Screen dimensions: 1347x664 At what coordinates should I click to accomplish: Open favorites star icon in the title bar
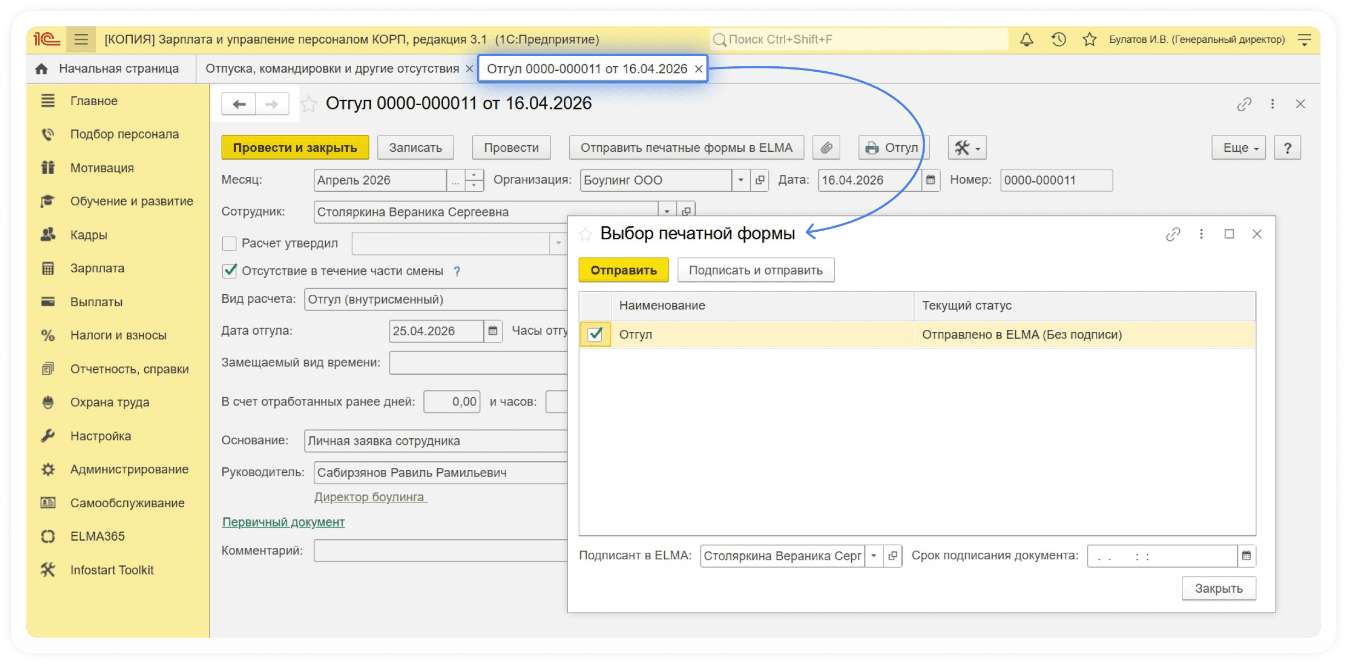click(1089, 39)
